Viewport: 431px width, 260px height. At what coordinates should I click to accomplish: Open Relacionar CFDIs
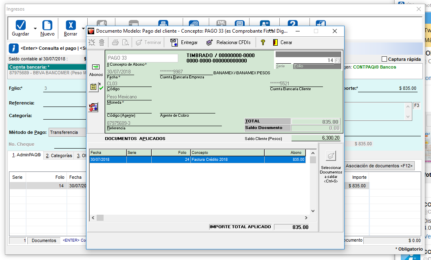[x=223, y=42]
